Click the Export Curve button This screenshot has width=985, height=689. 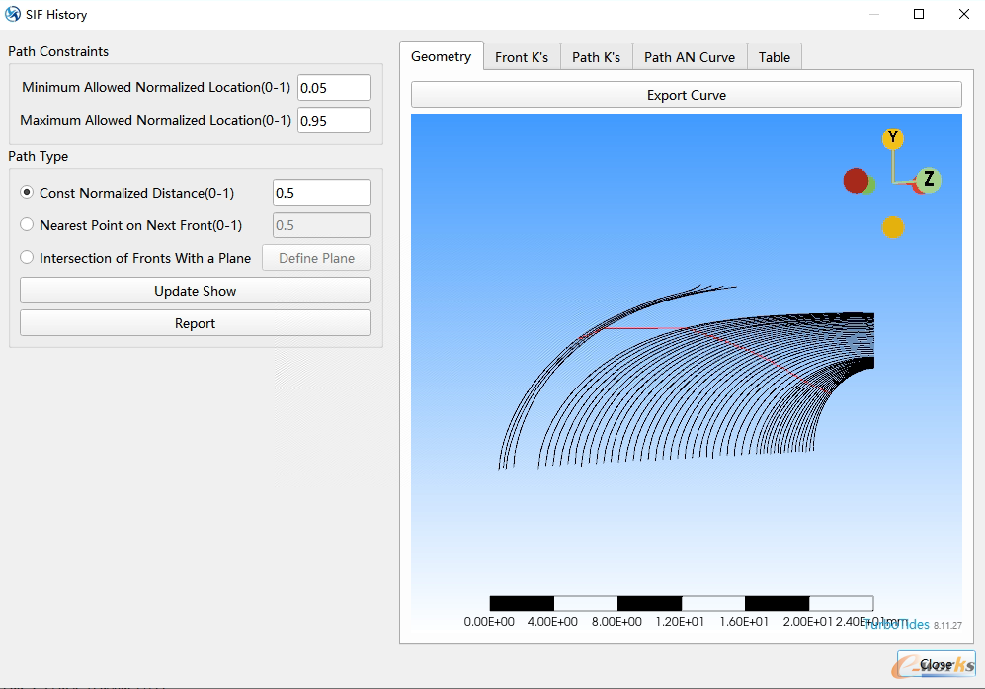point(686,95)
